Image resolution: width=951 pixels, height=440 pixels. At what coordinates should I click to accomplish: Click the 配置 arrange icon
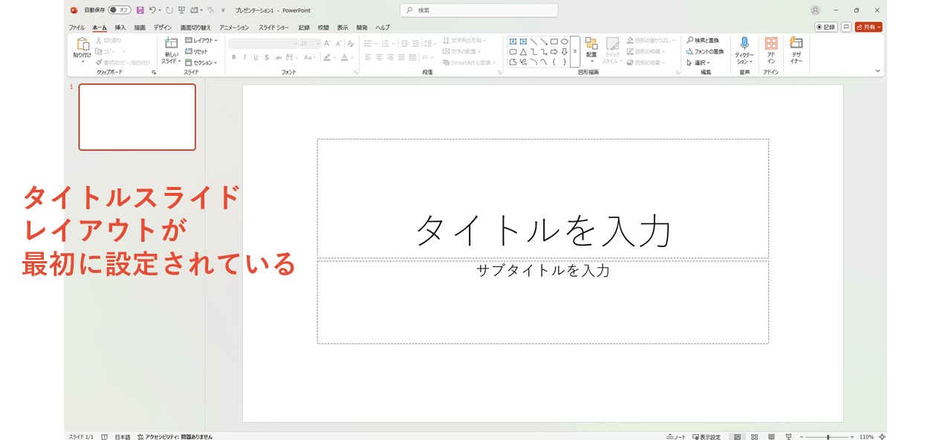click(x=591, y=45)
